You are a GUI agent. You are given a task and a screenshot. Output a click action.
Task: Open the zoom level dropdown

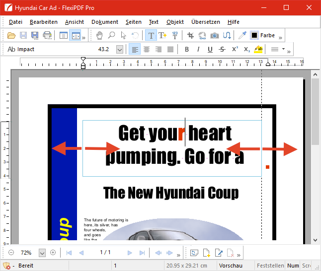pyautogui.click(x=42, y=253)
